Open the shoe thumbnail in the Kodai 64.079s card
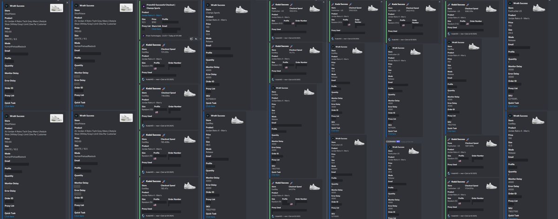The width and height of the screenshot is (558, 219). coord(314,186)
